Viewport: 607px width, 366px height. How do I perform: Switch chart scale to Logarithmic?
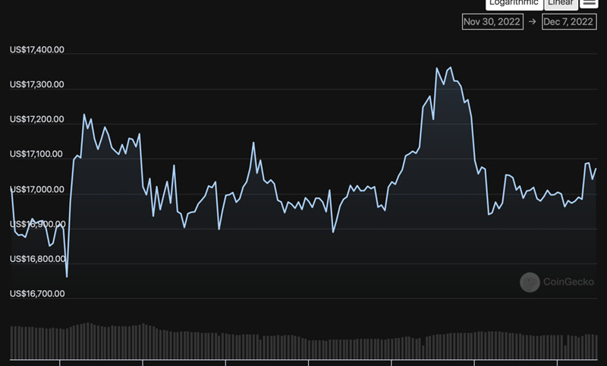514,4
